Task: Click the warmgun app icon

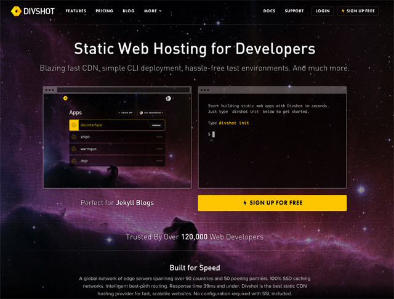Action: [74, 149]
